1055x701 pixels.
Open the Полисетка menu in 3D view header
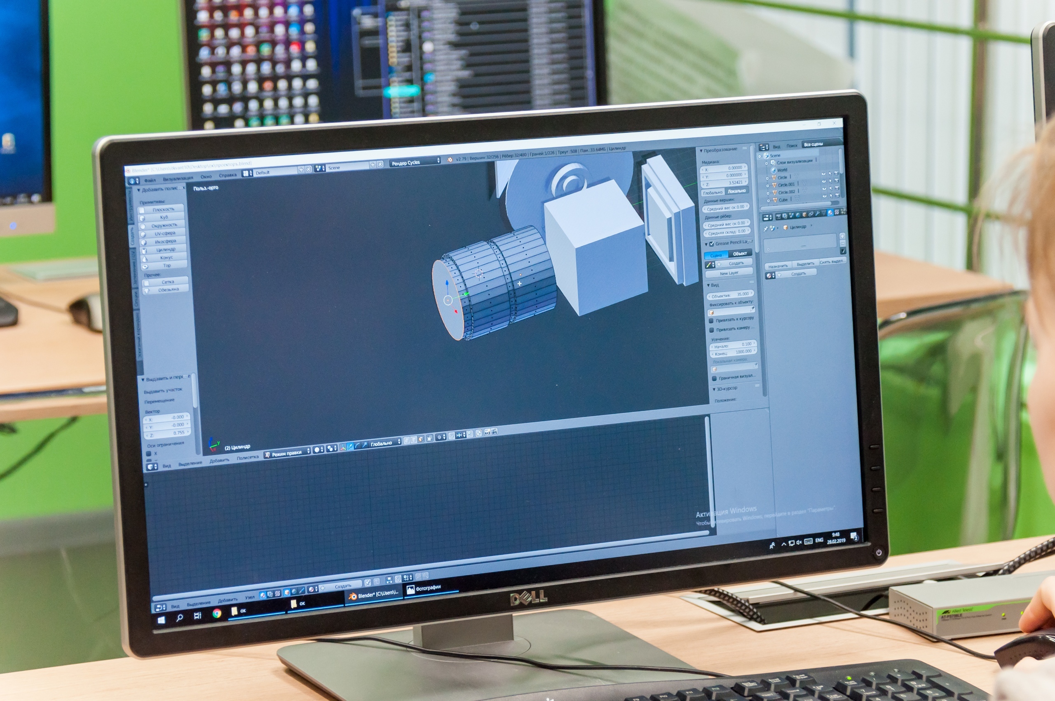click(248, 457)
